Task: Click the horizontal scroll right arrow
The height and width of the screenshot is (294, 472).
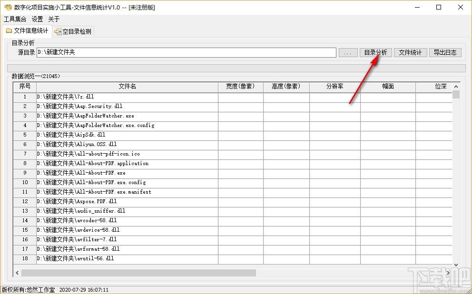Action: point(448,273)
